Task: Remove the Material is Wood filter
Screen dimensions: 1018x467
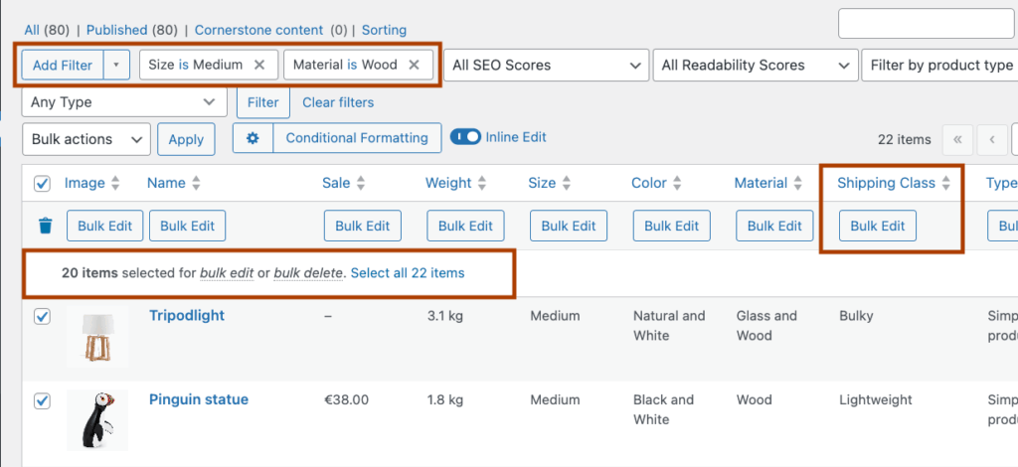Action: click(414, 65)
